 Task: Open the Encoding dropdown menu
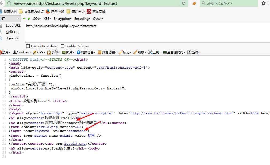(x=82, y=19)
